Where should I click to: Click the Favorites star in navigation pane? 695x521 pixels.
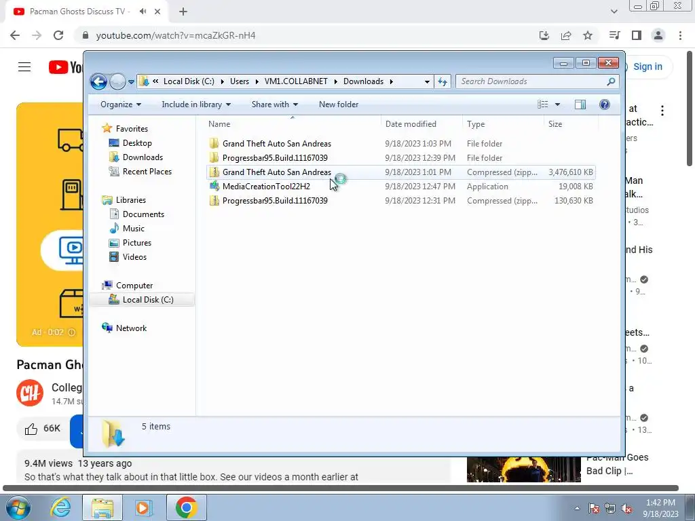click(x=107, y=128)
